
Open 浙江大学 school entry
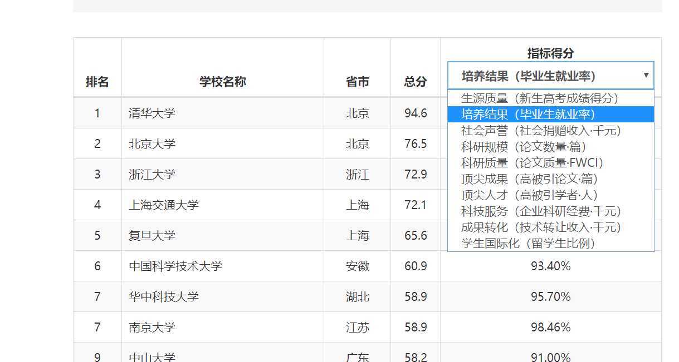click(x=152, y=175)
